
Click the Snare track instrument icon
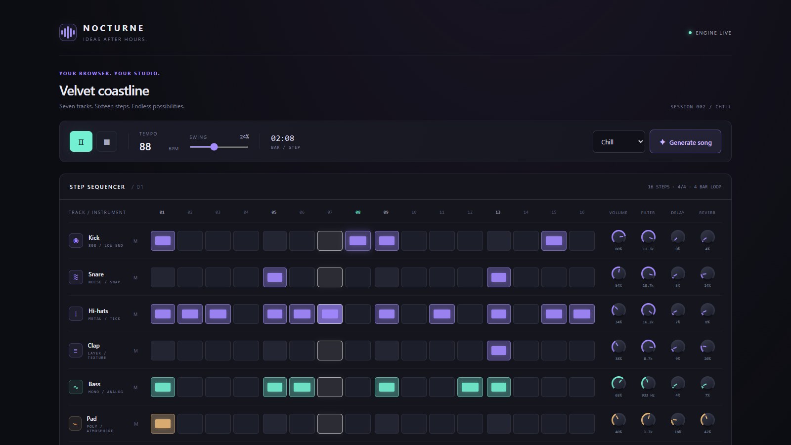pyautogui.click(x=76, y=277)
